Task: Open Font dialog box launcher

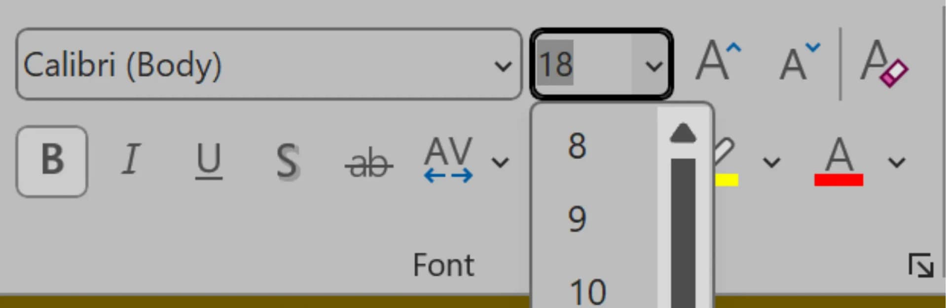Action: pos(920,265)
